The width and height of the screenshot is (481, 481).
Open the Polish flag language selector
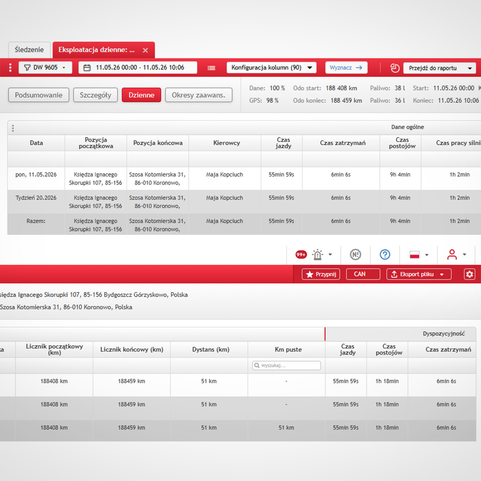click(x=419, y=255)
